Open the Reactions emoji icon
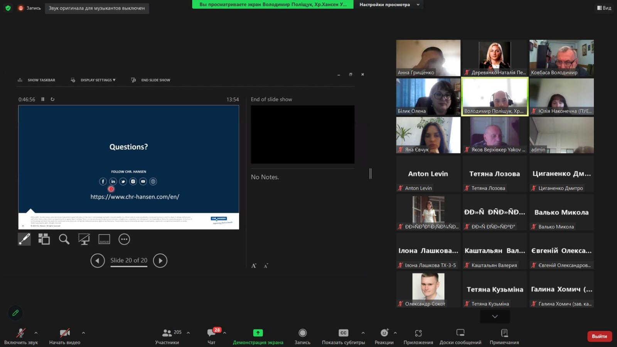The image size is (617, 347). pyautogui.click(x=384, y=333)
